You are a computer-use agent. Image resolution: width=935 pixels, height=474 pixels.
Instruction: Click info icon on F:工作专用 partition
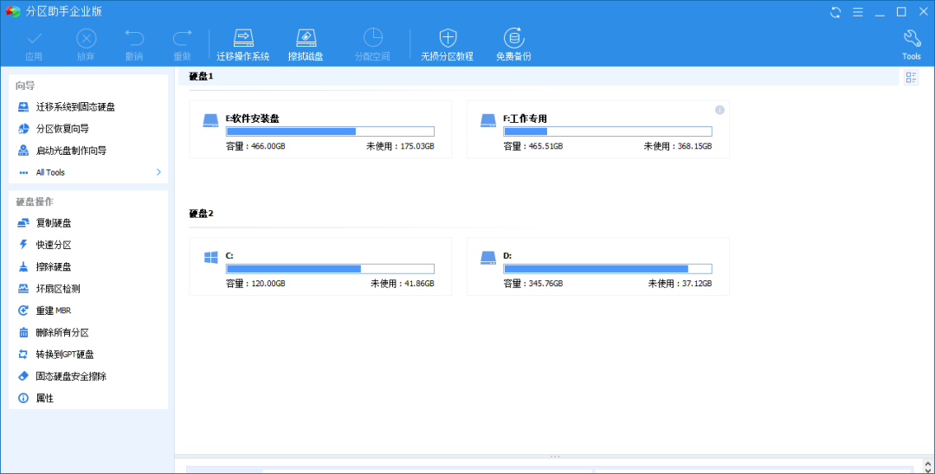tap(719, 110)
